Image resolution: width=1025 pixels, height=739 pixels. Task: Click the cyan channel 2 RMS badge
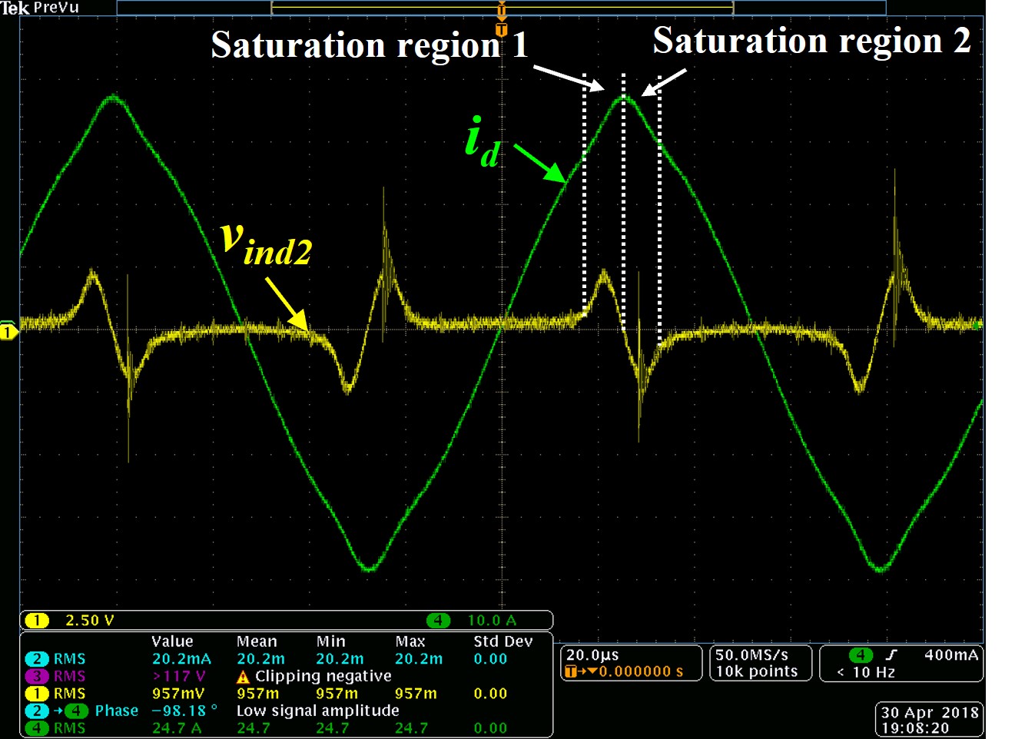point(36,659)
